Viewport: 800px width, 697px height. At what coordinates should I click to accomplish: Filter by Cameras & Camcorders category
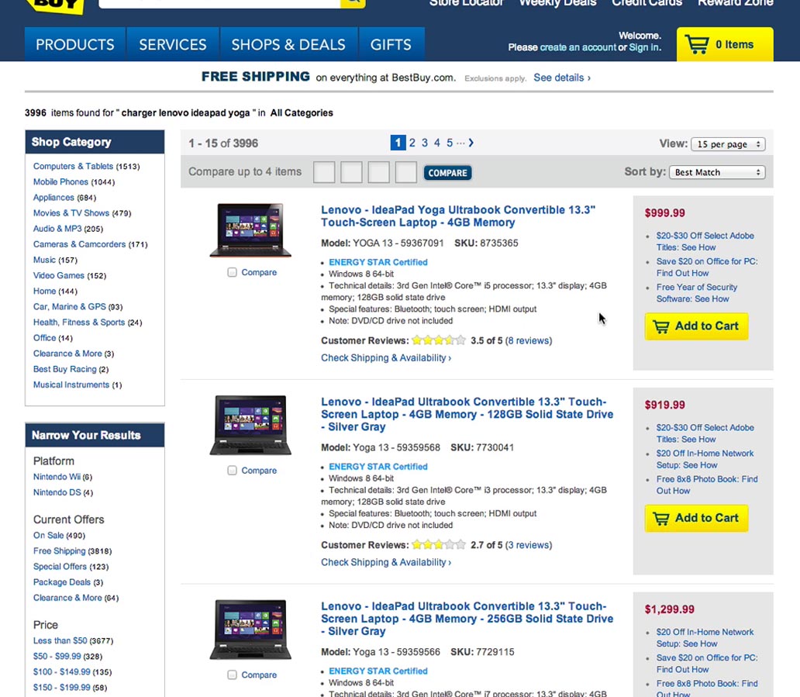(79, 244)
